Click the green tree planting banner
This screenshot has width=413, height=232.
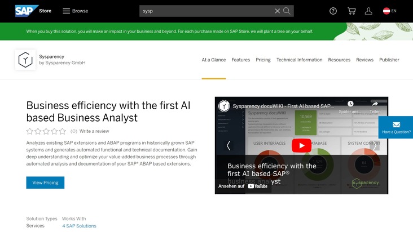[x=206, y=32]
